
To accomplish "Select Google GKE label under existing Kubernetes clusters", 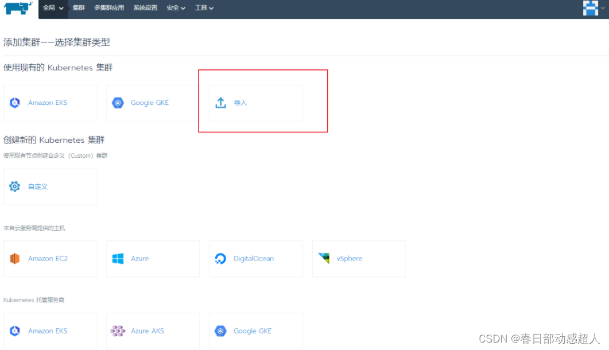I will pos(150,103).
